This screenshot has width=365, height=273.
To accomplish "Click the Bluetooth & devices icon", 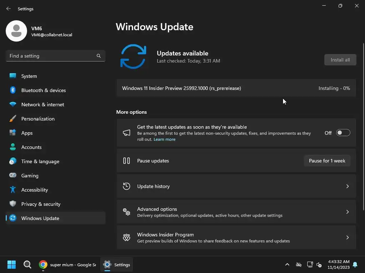I will pos(13,90).
